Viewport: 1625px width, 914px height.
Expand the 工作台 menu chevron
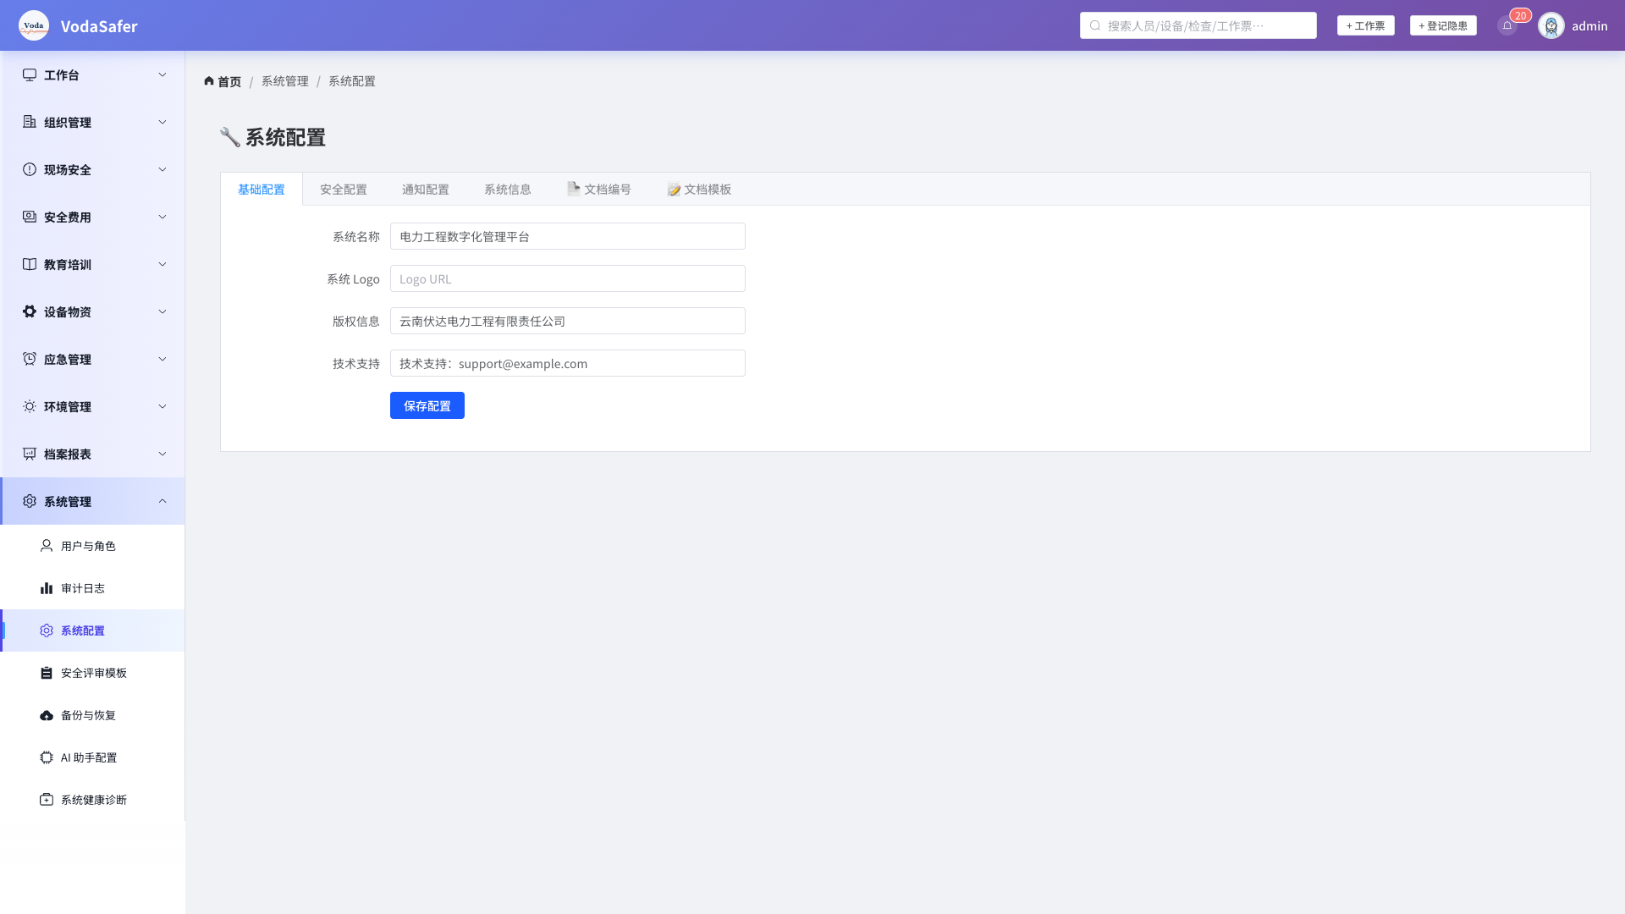pos(162,74)
